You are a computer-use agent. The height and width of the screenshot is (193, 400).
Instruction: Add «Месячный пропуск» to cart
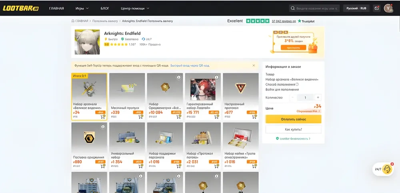tap(141, 117)
